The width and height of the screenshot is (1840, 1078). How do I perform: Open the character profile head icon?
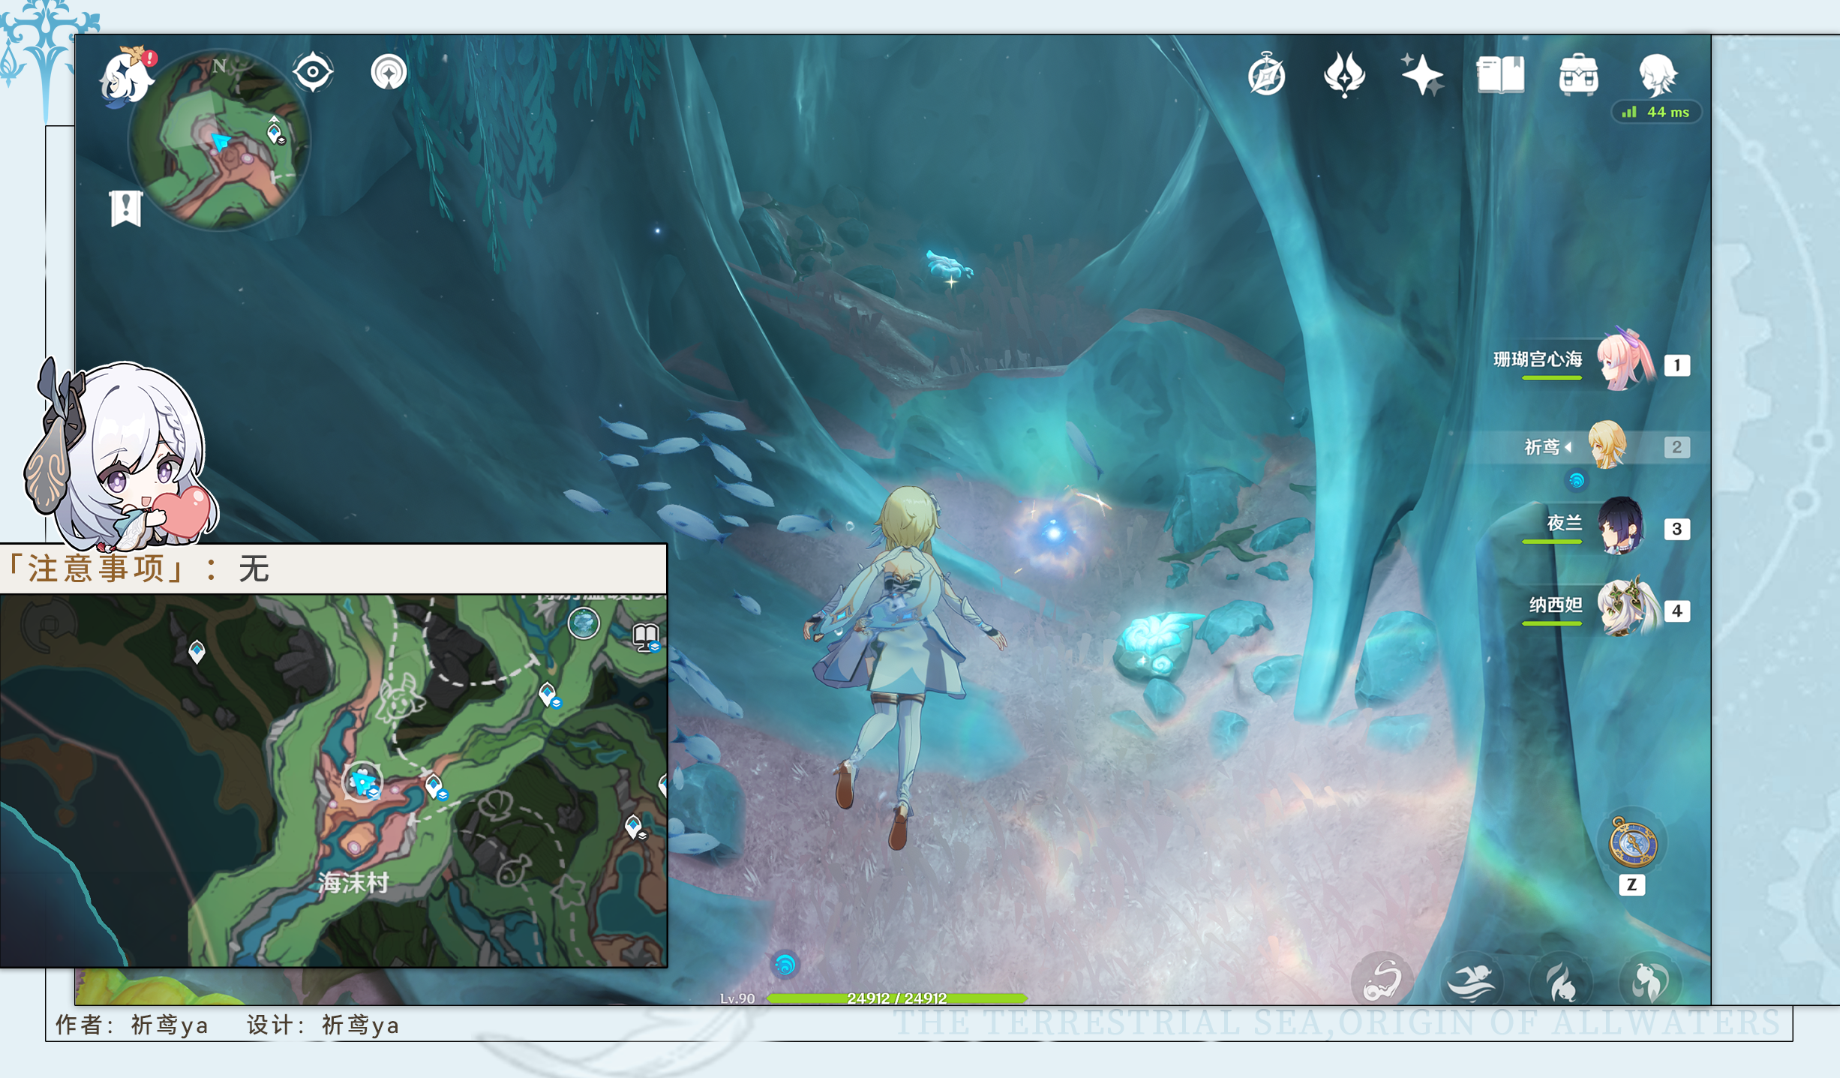click(x=1657, y=75)
